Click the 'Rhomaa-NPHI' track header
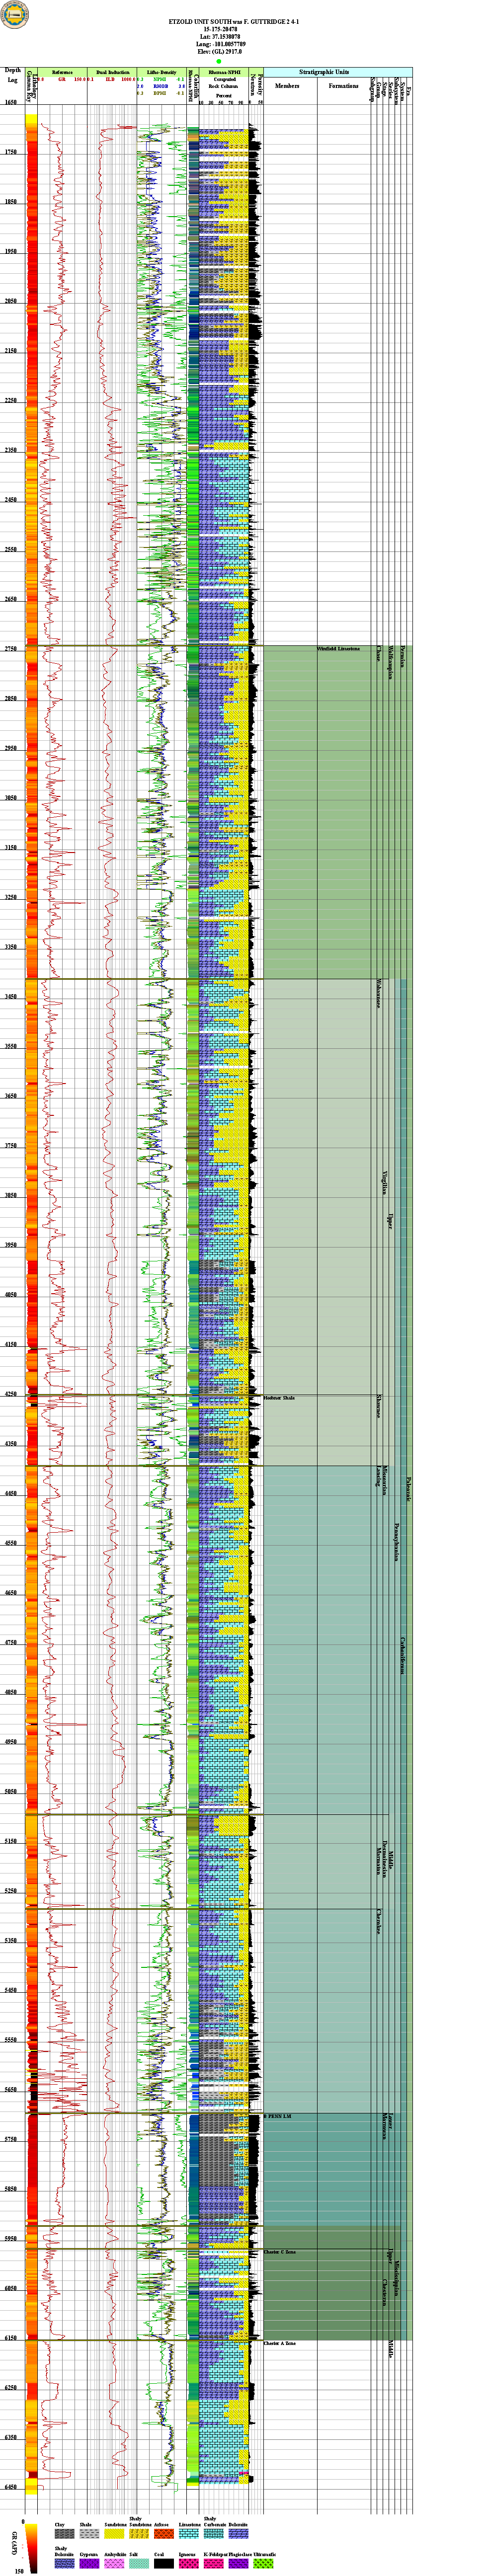Screen dimensions: 487x2576 [x=224, y=73]
